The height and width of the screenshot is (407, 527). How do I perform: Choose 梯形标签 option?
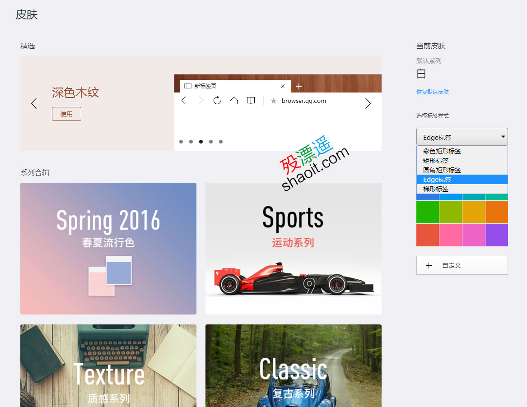pos(462,189)
